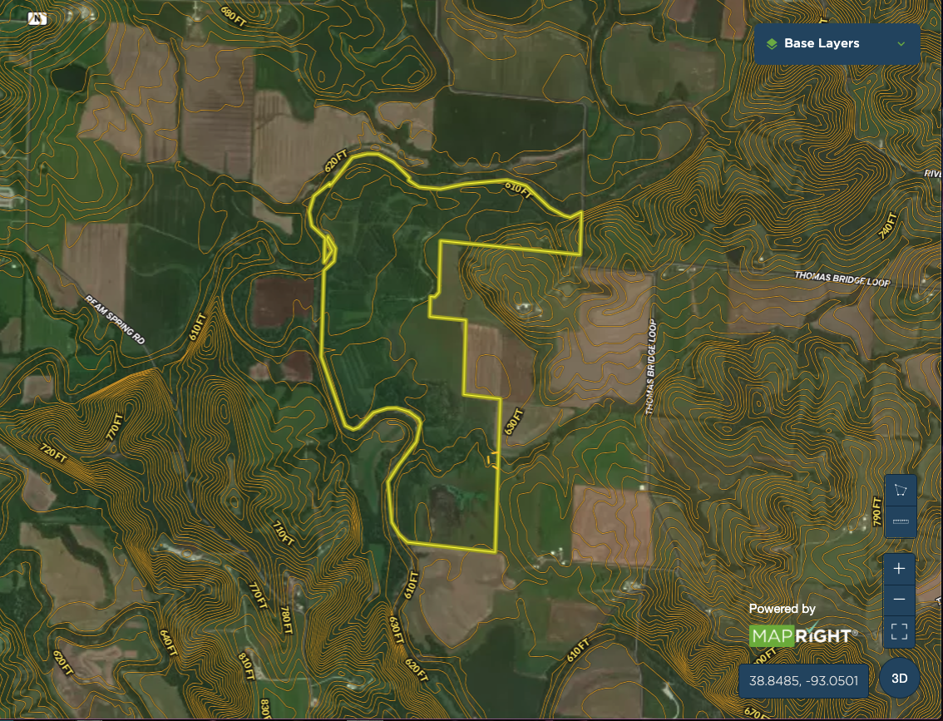Click the 790FT contour elevation label
Viewport: 943px width, 721px height.
pyautogui.click(x=876, y=509)
